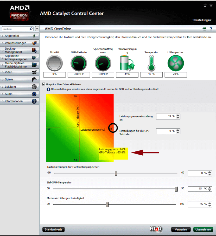
Task: Collapse the sidebar with the double-arrow button
Action: click(37, 29)
